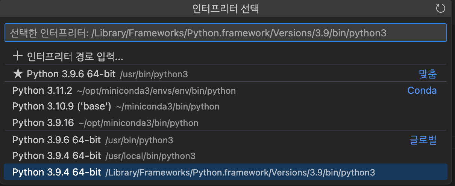Image resolution: width=455 pixels, height=186 pixels.
Task: Click the refresh interpreter list icon
Action: coord(440,9)
